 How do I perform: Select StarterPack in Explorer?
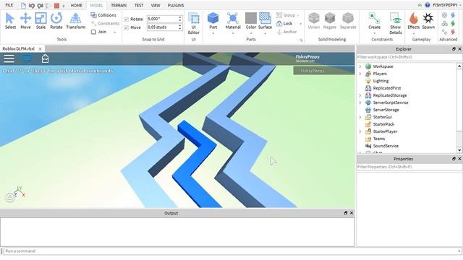pyautogui.click(x=383, y=124)
